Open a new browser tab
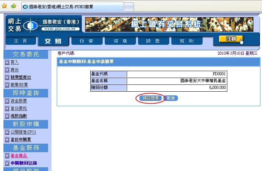 129,7
